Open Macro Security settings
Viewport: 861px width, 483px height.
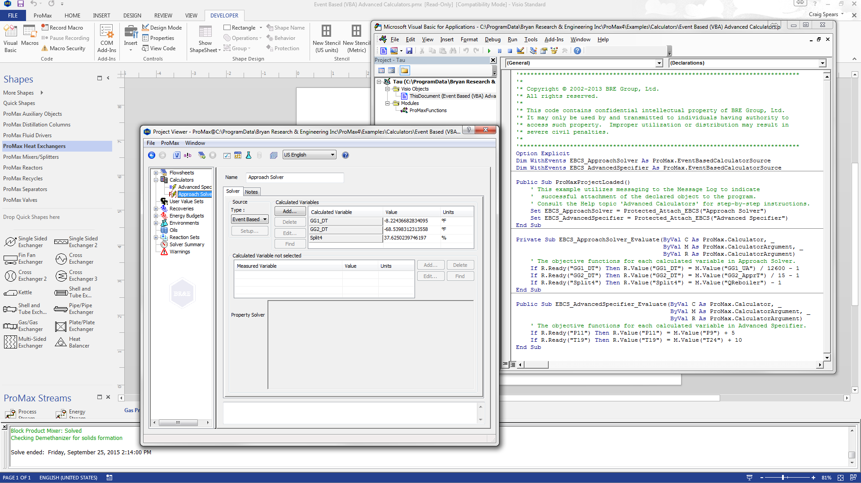(x=63, y=48)
